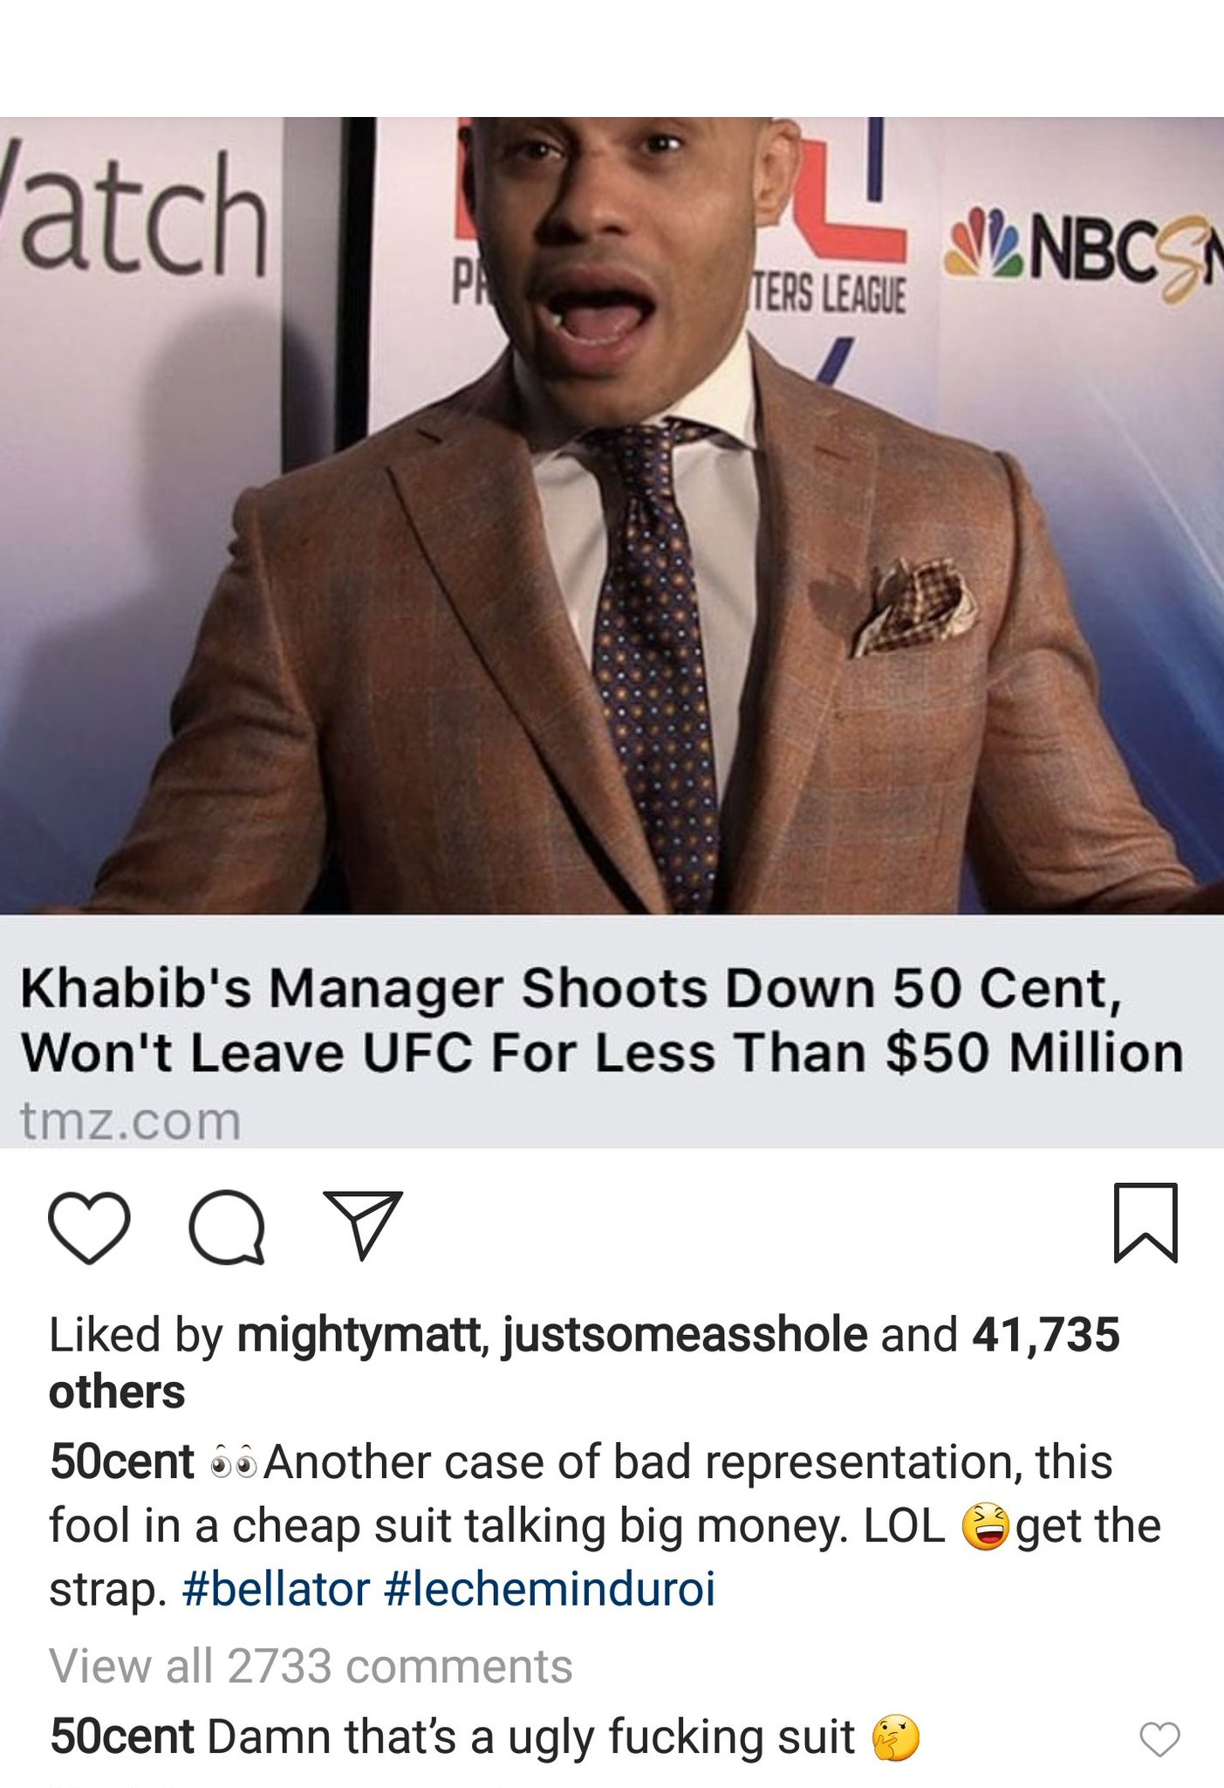Save the post with the bookmark icon
Viewport: 1224px width, 1788px height.
pyautogui.click(x=1146, y=1222)
